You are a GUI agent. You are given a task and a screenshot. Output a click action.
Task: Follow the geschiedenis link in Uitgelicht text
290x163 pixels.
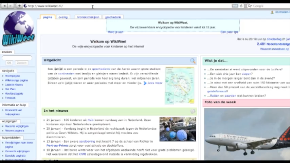[101, 69]
